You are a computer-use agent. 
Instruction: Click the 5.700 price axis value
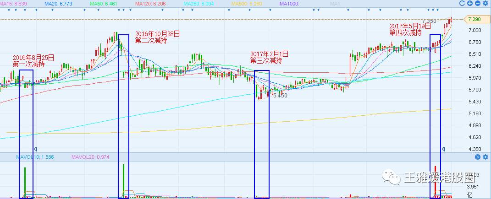474,90
